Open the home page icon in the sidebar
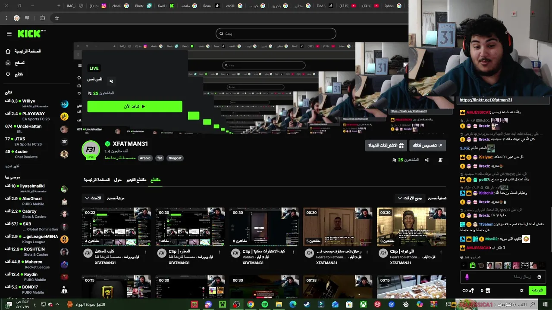This screenshot has height=310, width=552. tap(8, 51)
